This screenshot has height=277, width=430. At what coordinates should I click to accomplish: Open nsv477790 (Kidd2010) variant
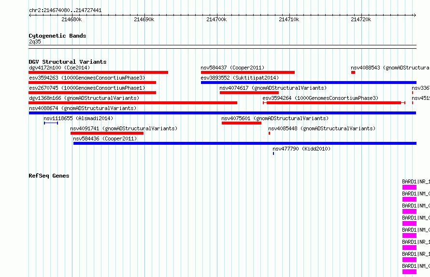(x=301, y=149)
